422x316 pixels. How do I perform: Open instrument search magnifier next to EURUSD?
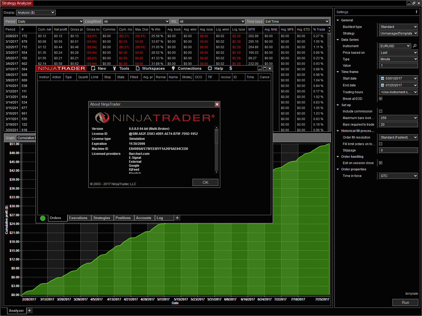coord(415,46)
